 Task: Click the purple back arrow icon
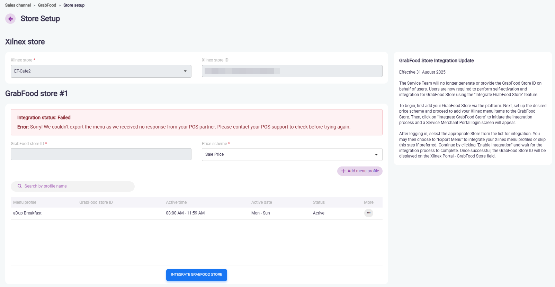tap(10, 19)
